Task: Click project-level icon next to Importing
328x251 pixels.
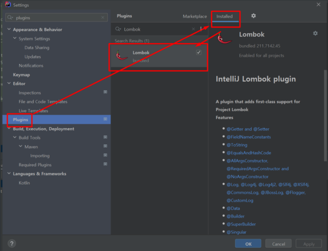Action: [x=105, y=155]
